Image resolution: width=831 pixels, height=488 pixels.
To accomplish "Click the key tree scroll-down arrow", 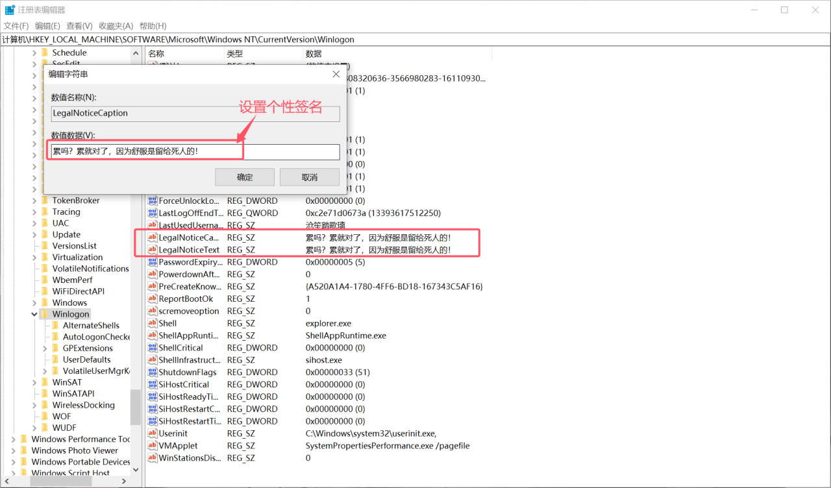I will tap(135, 469).
